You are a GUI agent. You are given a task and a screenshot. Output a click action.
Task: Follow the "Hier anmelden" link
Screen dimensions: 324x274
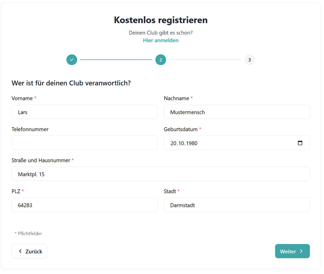click(161, 40)
